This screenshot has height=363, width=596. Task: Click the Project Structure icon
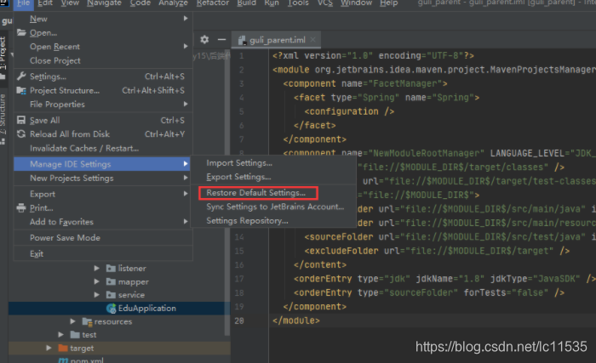(21, 90)
